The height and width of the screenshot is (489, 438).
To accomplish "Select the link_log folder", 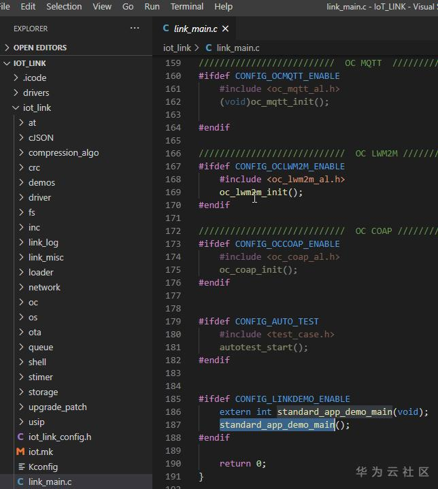I will click(76, 242).
